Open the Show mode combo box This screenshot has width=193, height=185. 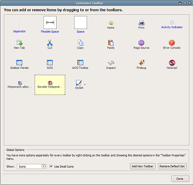point(31,166)
